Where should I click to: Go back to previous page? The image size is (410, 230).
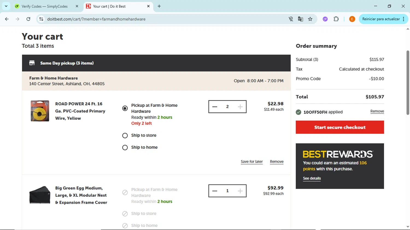point(7,19)
